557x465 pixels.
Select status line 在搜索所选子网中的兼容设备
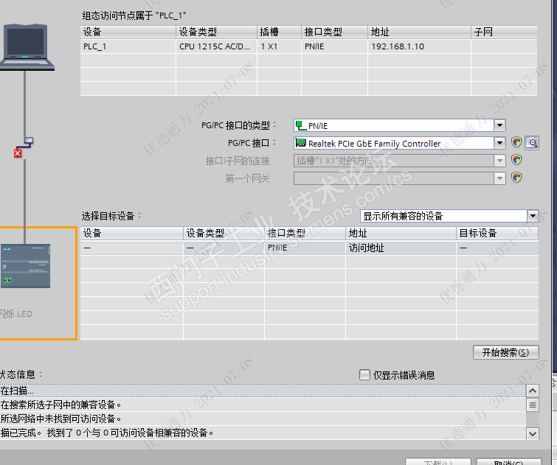pos(263,405)
